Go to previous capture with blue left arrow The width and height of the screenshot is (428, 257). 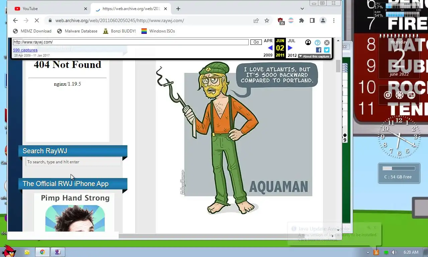coord(270,48)
